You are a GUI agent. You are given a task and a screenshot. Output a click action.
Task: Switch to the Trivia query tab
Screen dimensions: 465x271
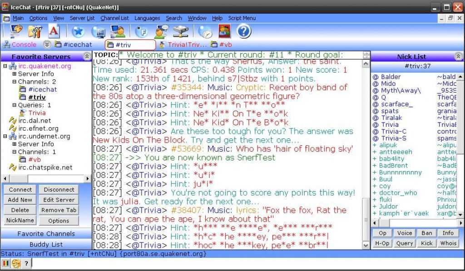click(183, 45)
